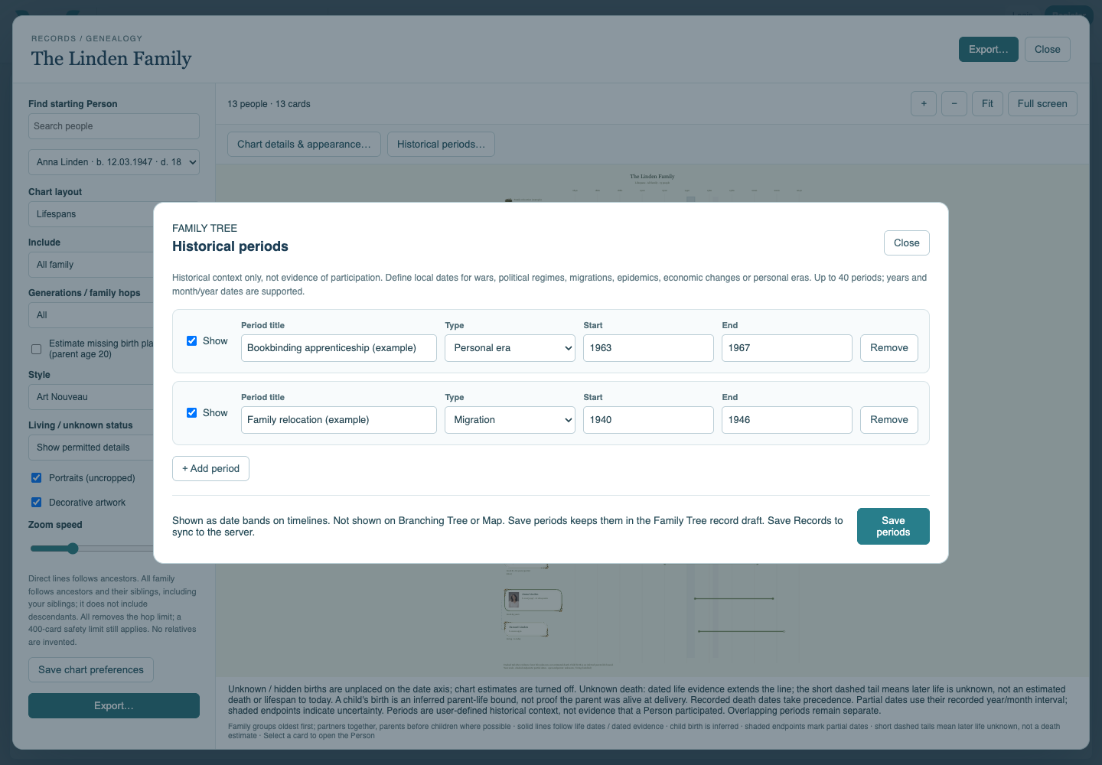Click the zoom out minus button
Viewport: 1102px width, 765px height.
[x=954, y=103]
